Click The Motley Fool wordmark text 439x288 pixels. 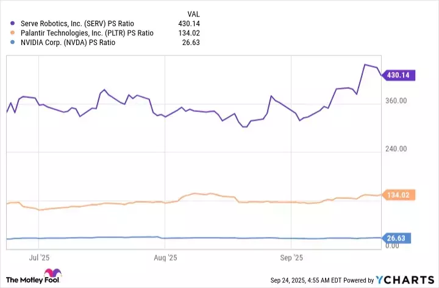click(28, 279)
